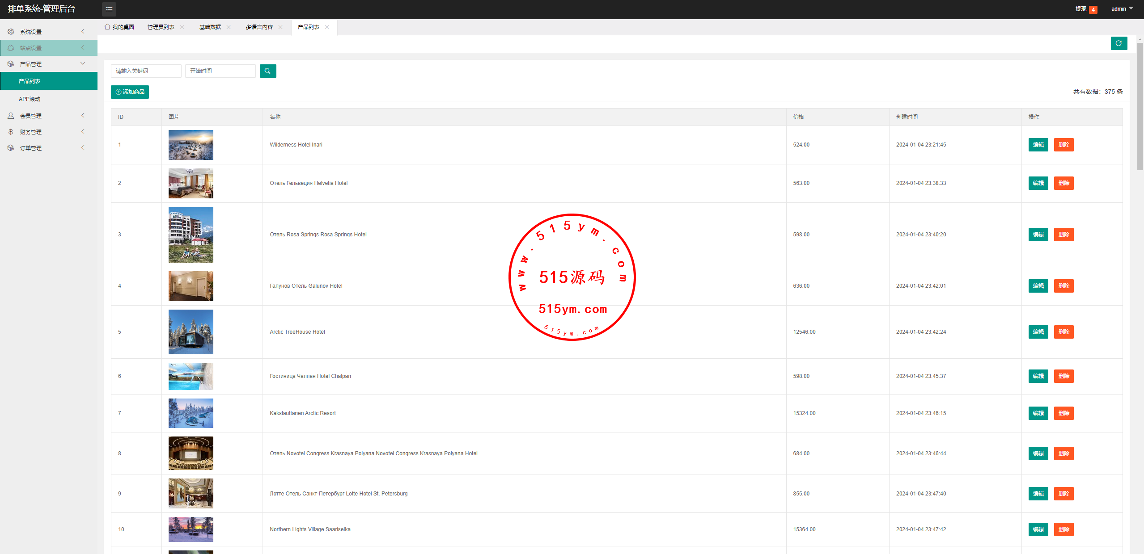Open the Rosa Springs Hotel thumbnail image
1144x554 pixels.
click(x=191, y=235)
